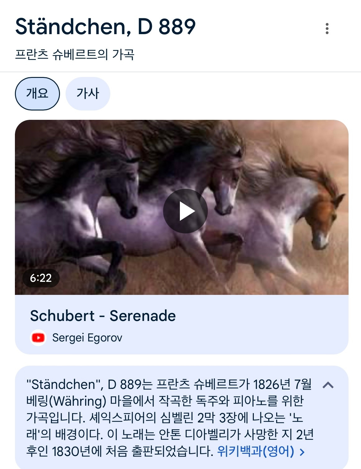Click the YouTube logo icon
The height and width of the screenshot is (469, 361).
38,338
